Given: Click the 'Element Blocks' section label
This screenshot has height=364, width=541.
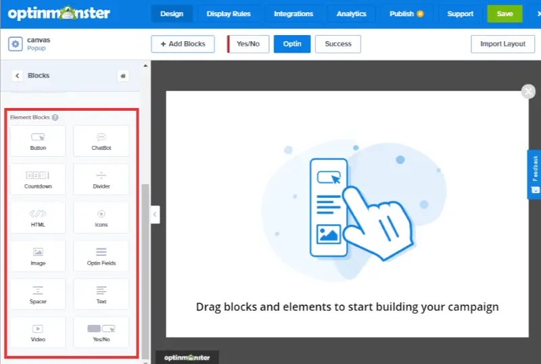Looking at the screenshot, I should coord(30,118).
